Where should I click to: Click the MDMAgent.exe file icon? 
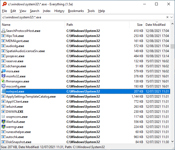point(3,41)
